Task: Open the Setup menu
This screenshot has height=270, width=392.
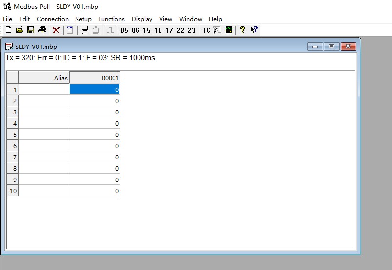Action: (x=83, y=19)
